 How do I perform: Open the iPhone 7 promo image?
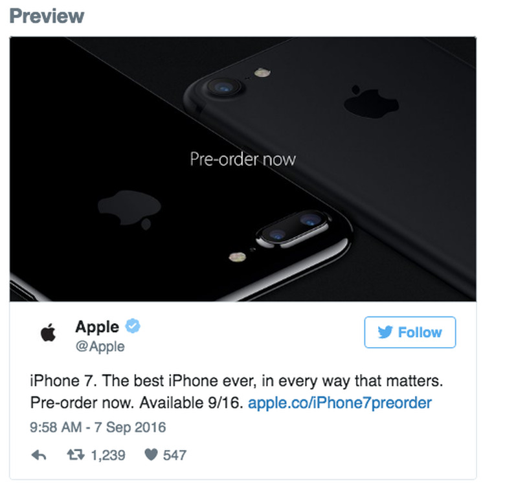243,169
